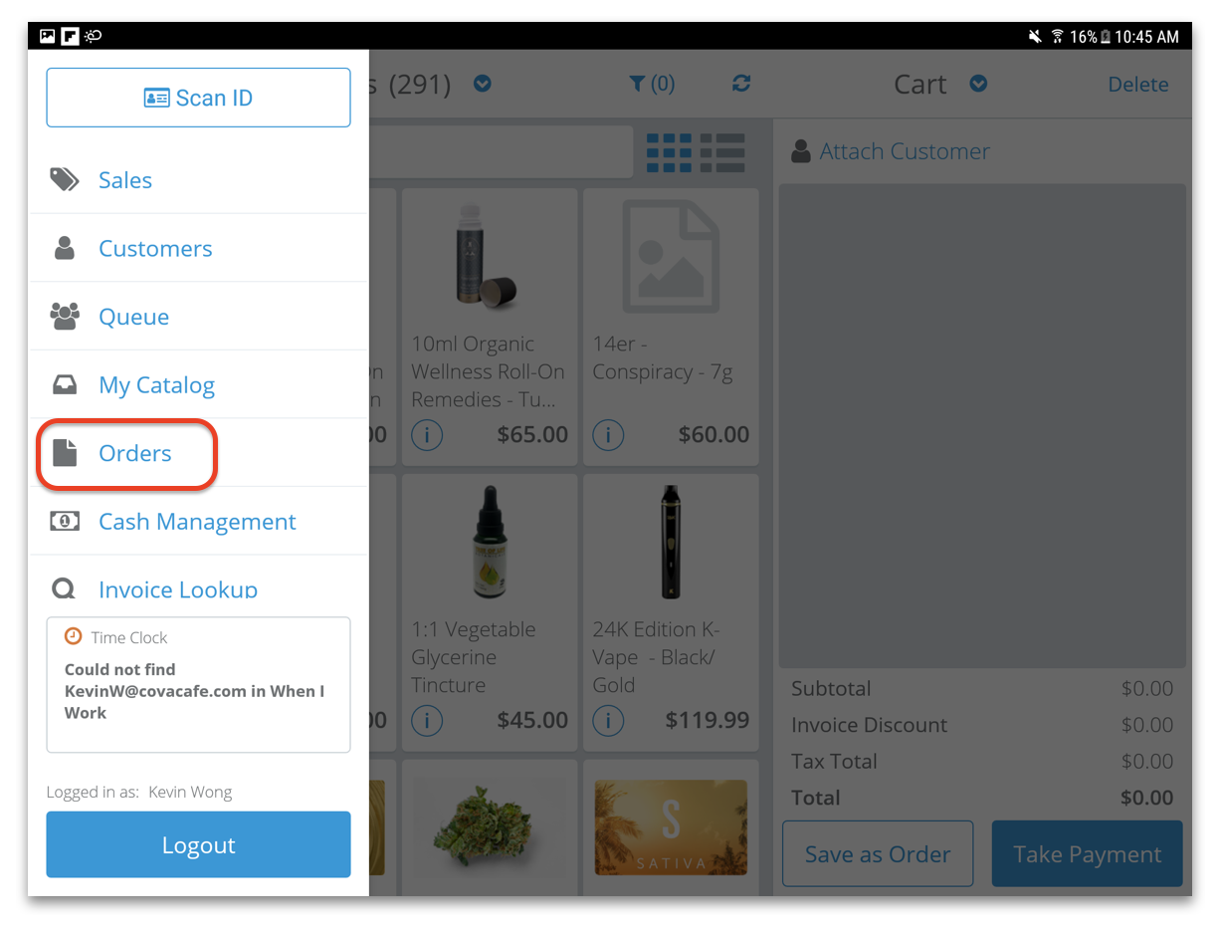The image size is (1224, 934).
Task: Switch to list view layout
Action: [722, 152]
